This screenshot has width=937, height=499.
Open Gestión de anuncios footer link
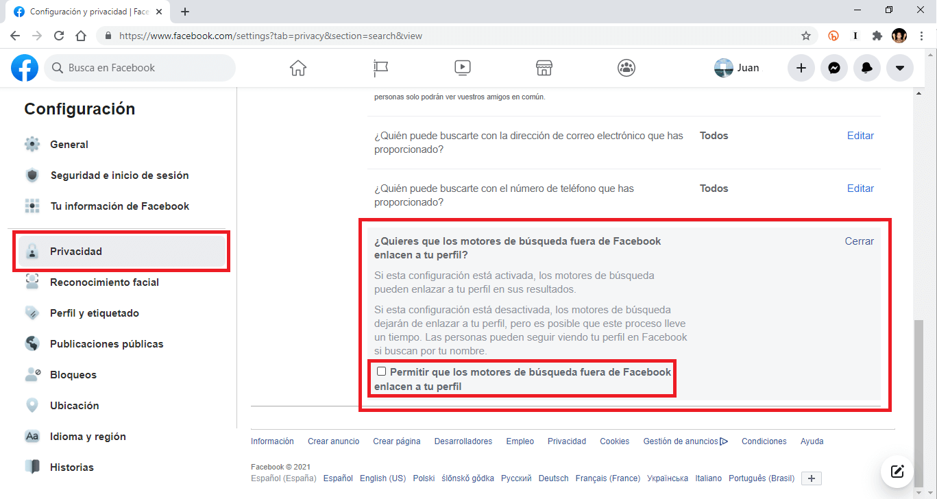click(x=685, y=441)
